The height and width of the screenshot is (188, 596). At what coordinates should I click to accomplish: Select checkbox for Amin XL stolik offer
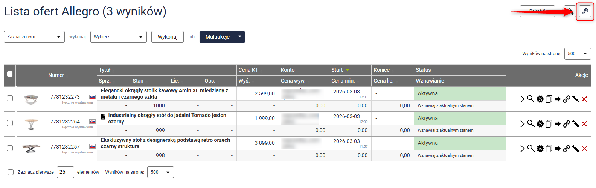tap(10, 98)
